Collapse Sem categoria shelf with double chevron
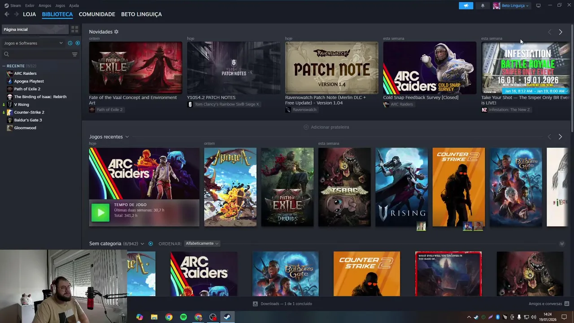574x323 pixels. pyautogui.click(x=562, y=244)
